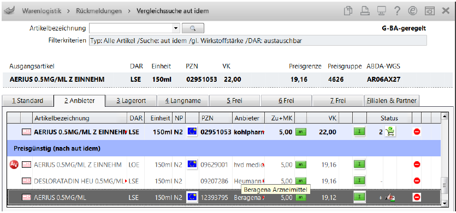The image size is (456, 213).
Task: Click the Filterkriterien text field
Action: (258, 41)
